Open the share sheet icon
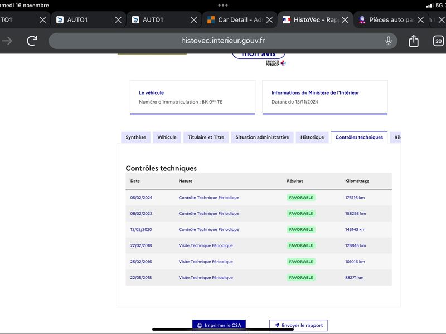Viewport: 446px width, 334px height. click(414, 41)
